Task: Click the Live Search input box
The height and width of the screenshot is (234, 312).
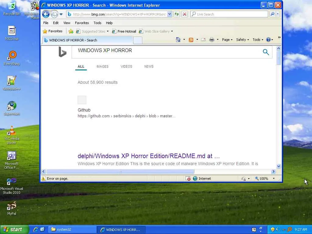Action: point(229,14)
